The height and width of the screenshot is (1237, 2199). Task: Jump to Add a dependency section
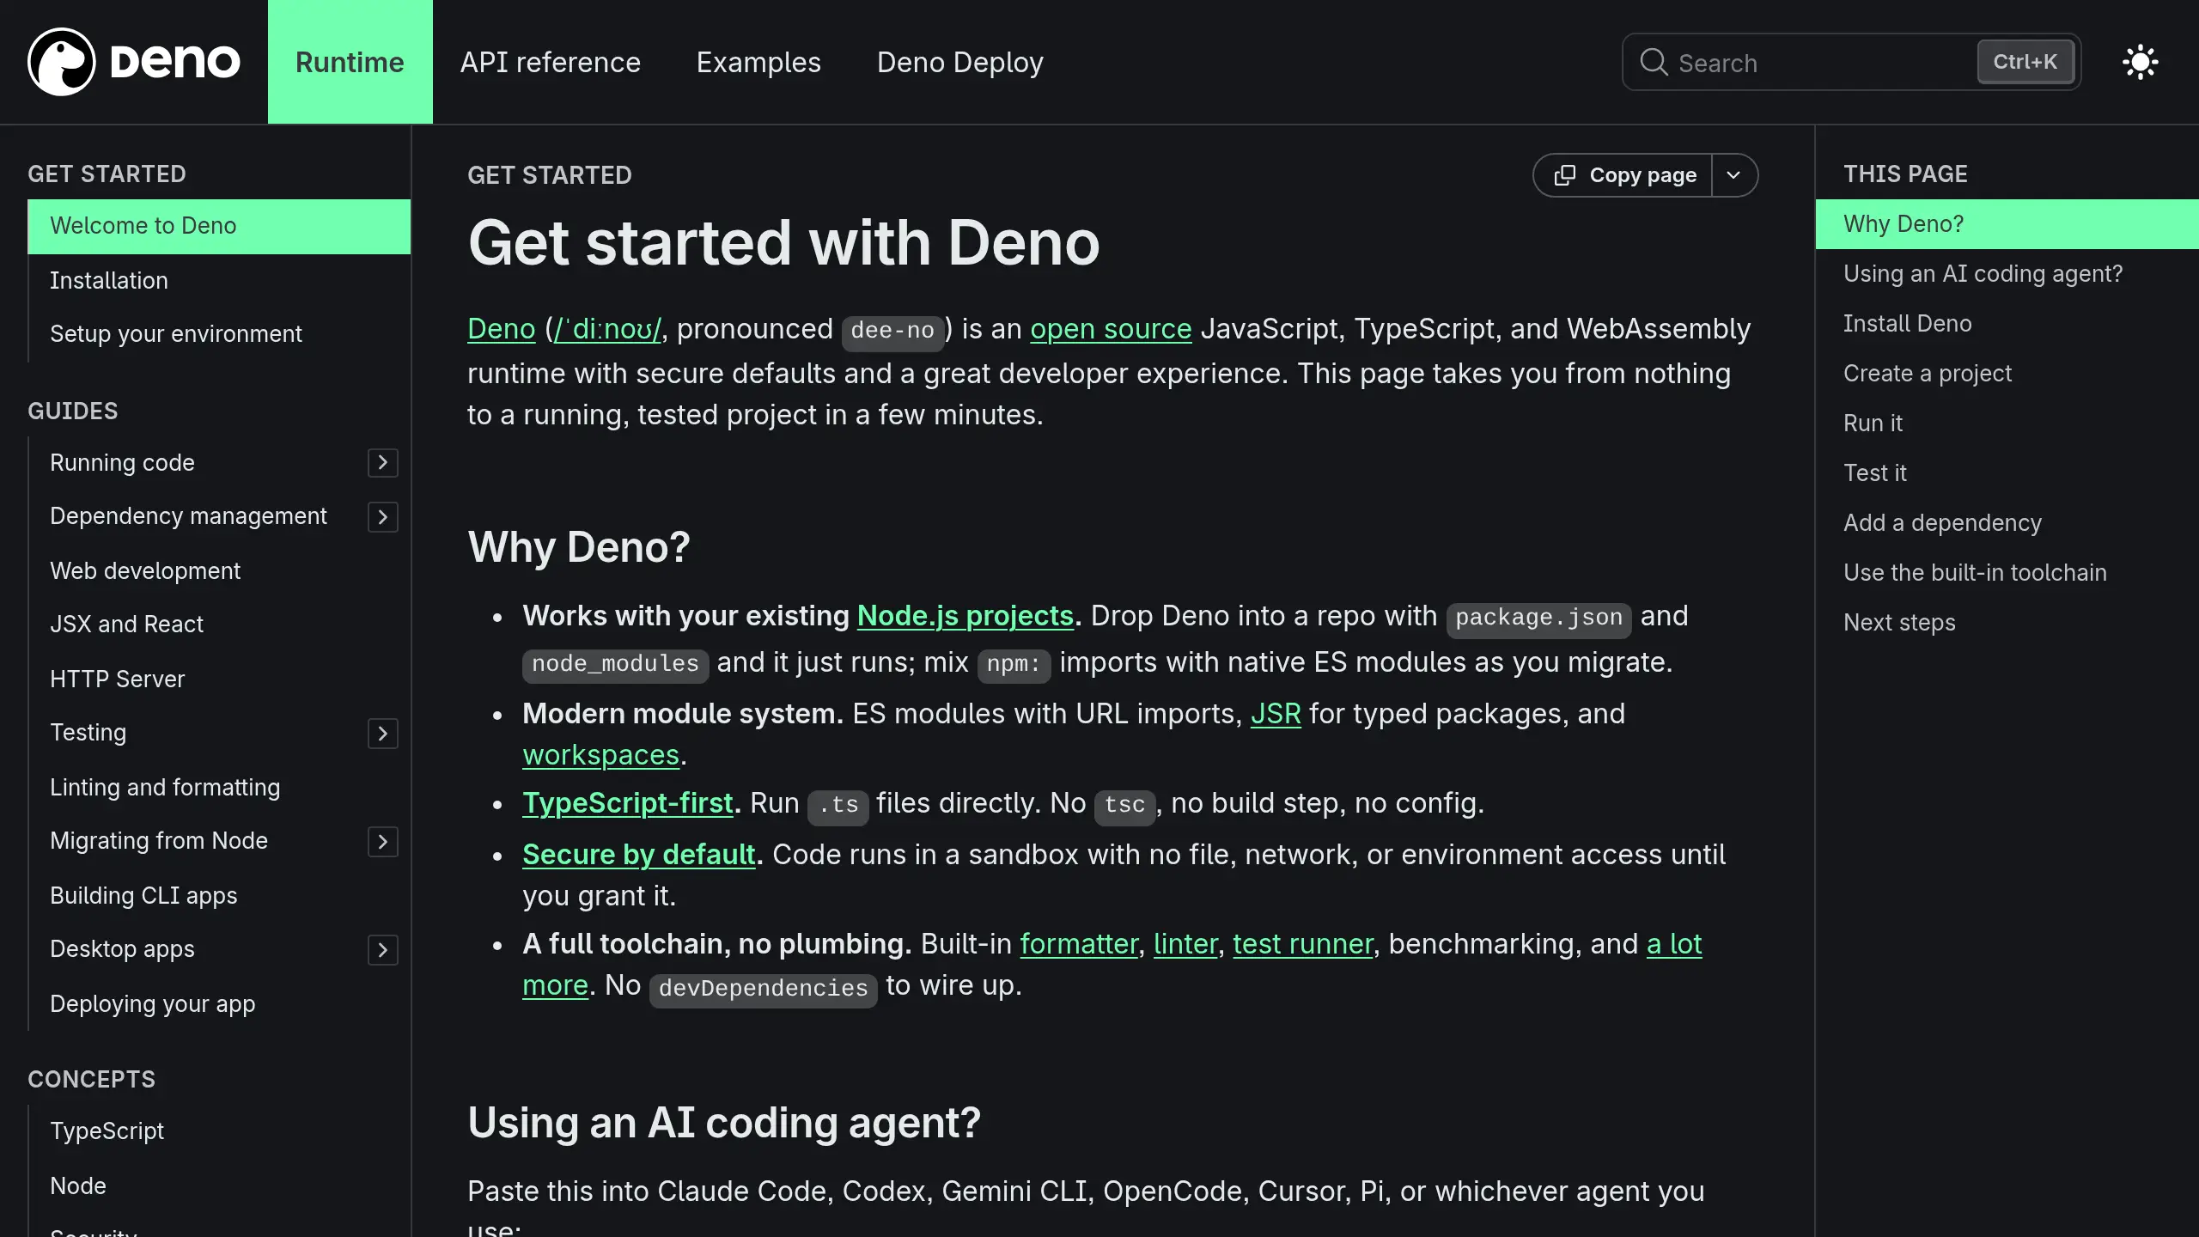click(x=1942, y=523)
